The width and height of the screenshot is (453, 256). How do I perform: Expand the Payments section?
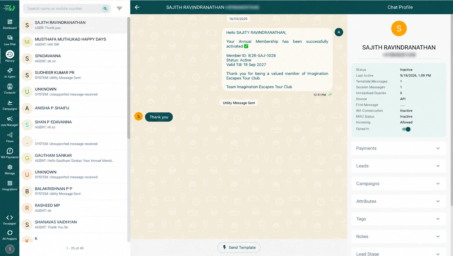399,148
